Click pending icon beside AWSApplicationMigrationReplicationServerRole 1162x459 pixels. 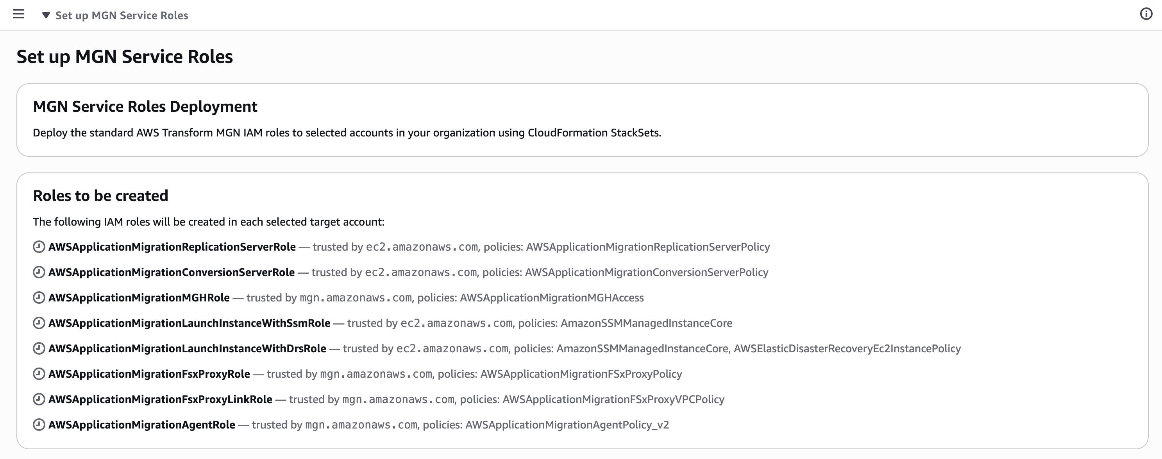[x=39, y=247]
